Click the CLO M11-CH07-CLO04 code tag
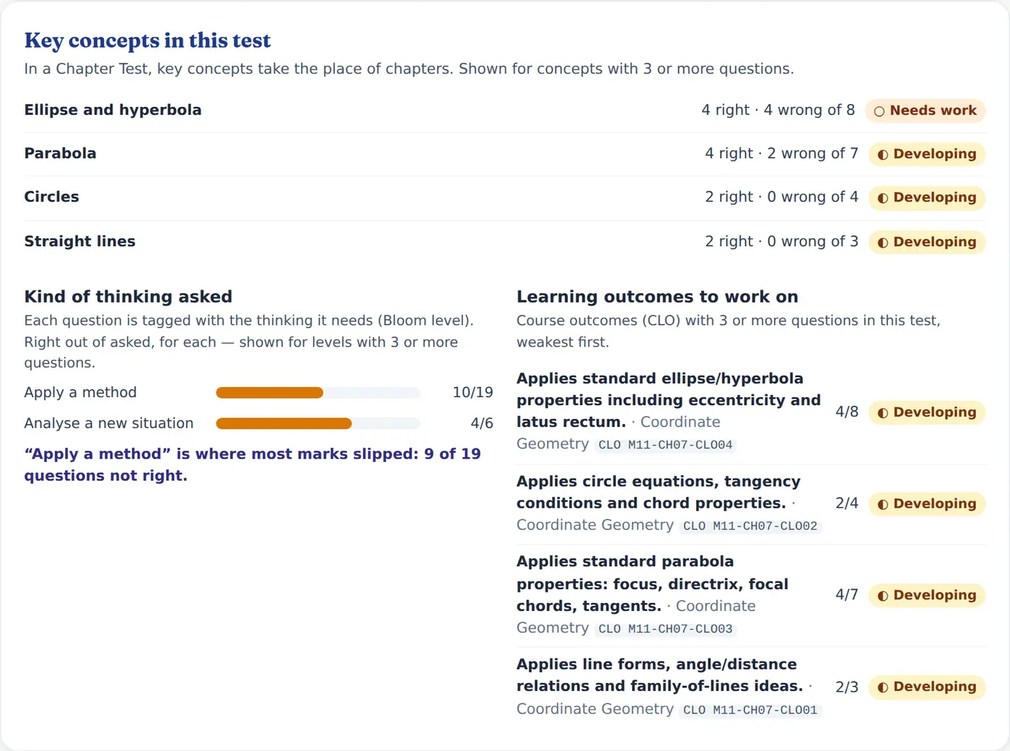 click(666, 445)
